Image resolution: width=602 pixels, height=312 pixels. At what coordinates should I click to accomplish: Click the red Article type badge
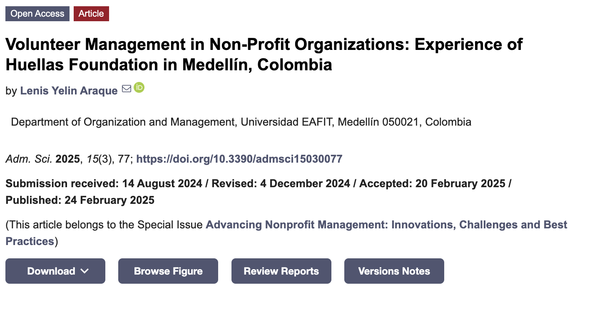click(x=91, y=14)
